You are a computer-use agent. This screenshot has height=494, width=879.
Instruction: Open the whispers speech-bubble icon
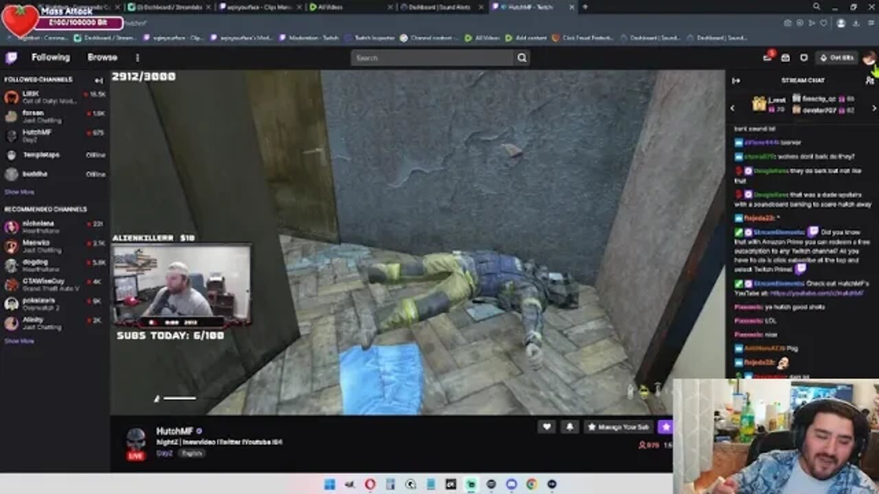coord(803,58)
